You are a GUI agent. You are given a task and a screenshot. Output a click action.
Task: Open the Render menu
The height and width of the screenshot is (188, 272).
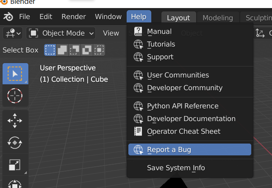tap(74, 17)
